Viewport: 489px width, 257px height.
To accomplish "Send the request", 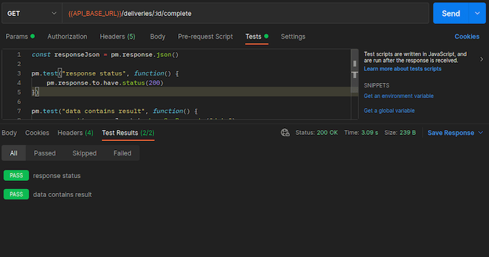I will [x=451, y=13].
